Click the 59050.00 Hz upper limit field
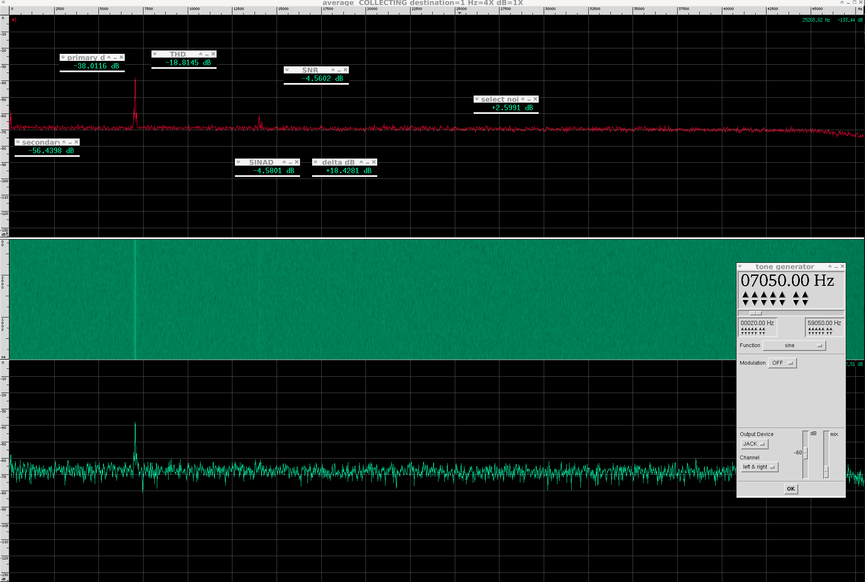865x582 pixels. pyautogui.click(x=824, y=323)
